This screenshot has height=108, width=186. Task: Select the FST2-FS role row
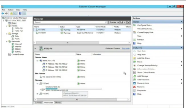point(82,30)
